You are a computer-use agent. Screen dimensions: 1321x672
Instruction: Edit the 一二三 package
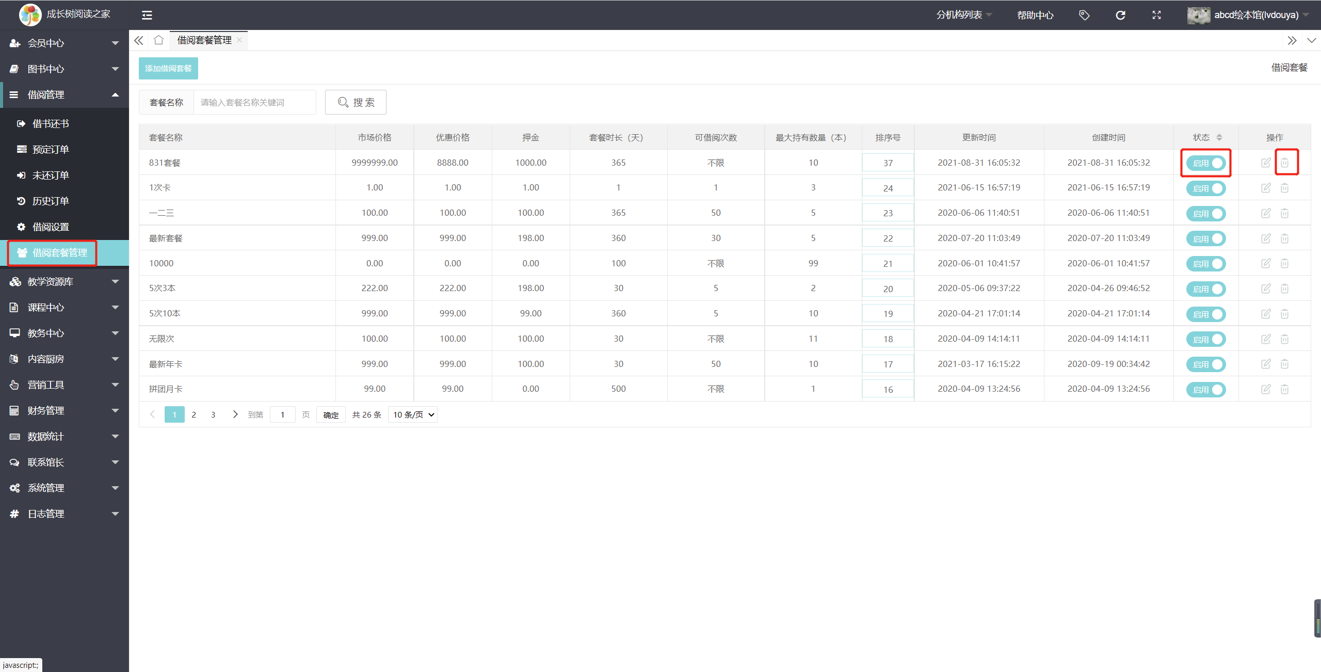point(1266,213)
